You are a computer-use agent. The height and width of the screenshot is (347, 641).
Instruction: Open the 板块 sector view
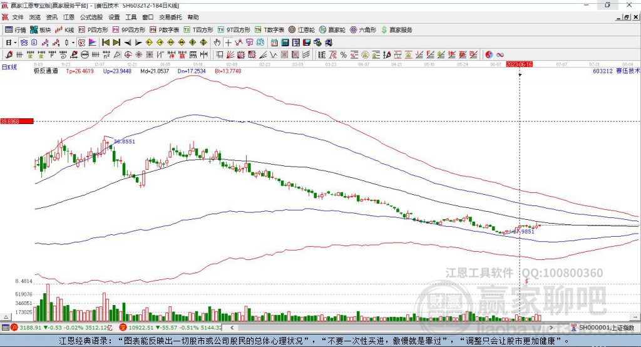(x=41, y=30)
